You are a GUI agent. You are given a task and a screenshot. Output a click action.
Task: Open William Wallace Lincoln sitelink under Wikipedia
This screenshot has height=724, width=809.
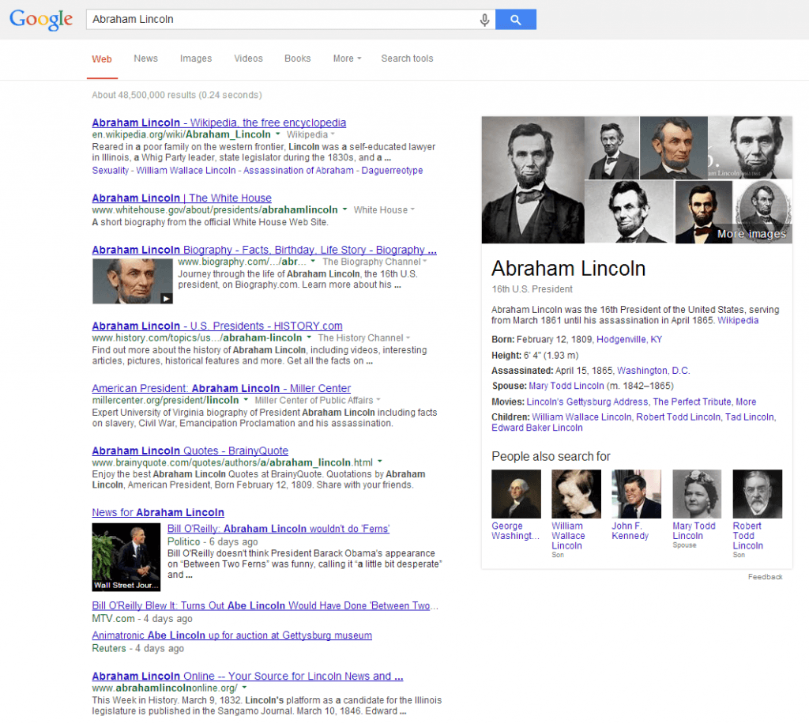pos(186,170)
